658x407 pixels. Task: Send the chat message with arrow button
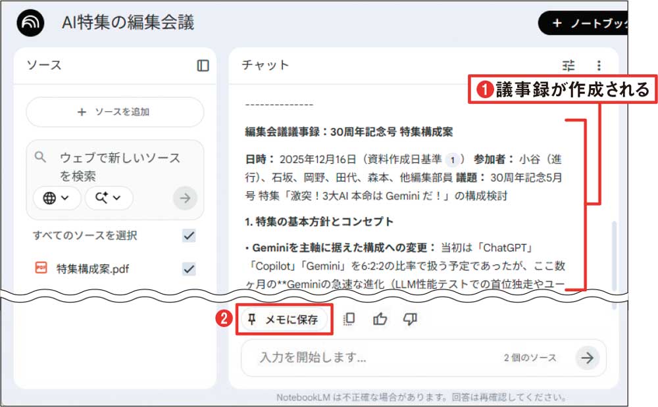(587, 358)
